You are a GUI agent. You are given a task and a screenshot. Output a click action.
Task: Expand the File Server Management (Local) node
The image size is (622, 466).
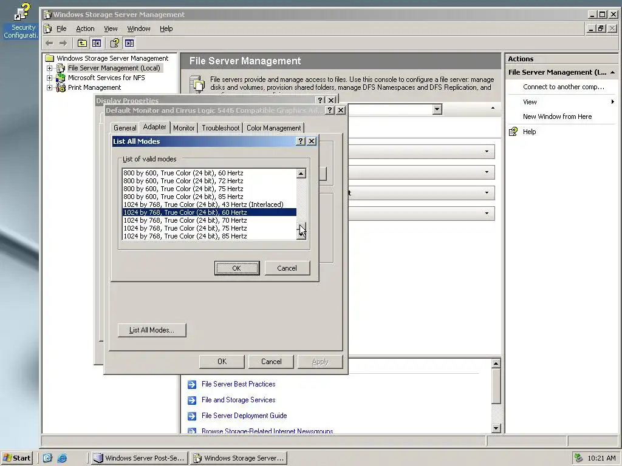tap(50, 68)
